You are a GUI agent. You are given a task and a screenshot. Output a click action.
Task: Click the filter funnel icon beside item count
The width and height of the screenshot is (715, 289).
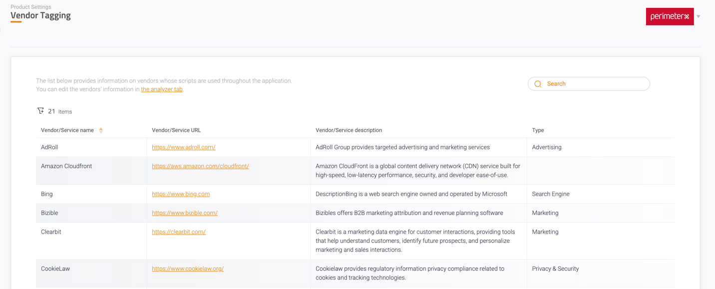pos(40,111)
